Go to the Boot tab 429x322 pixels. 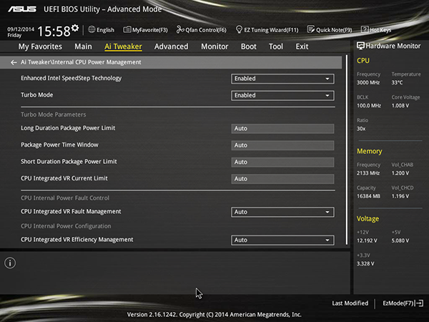click(249, 47)
